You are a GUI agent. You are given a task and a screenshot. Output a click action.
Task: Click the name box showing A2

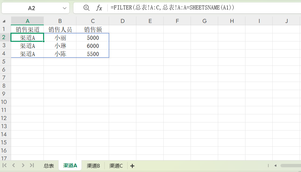(x=32, y=8)
